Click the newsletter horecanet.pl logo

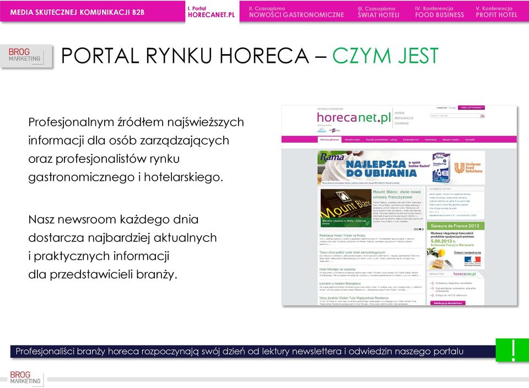click(464, 274)
